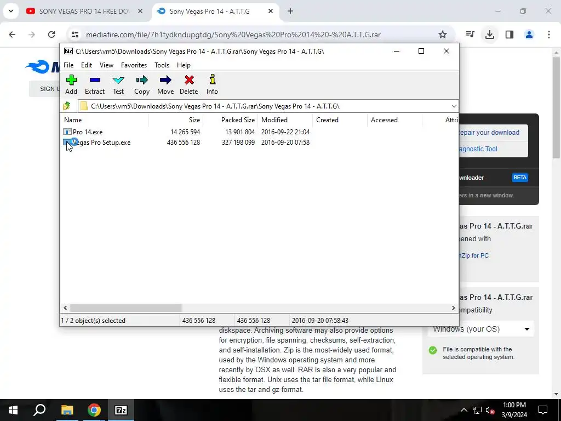Click the Repair your download link
This screenshot has height=421, width=561.
tap(489, 133)
